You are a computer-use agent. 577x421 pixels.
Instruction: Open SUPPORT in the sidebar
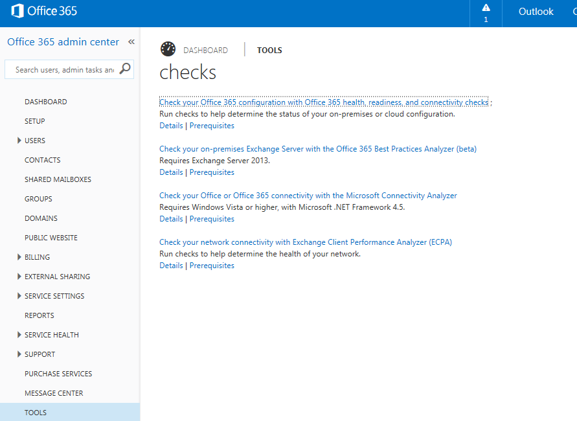pos(40,354)
